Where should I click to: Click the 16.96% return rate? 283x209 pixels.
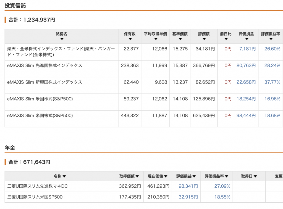pos(272,99)
